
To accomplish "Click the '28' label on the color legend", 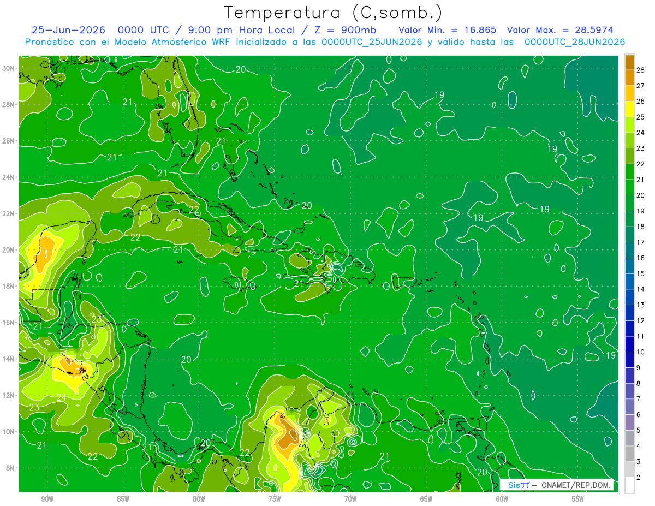I will [x=641, y=70].
